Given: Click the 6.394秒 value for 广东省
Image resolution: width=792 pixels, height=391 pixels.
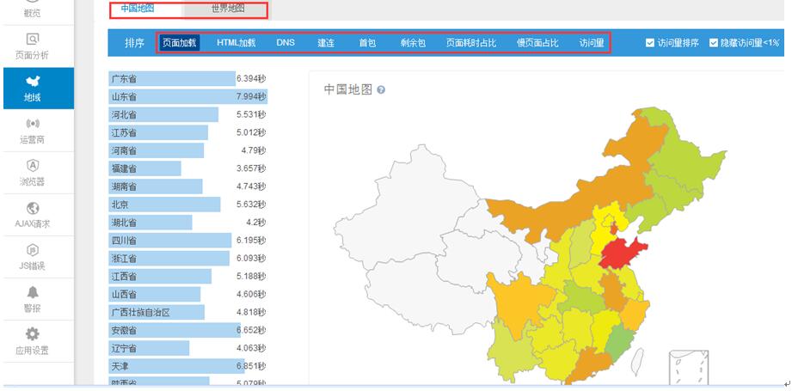Looking at the screenshot, I should click(x=251, y=79).
